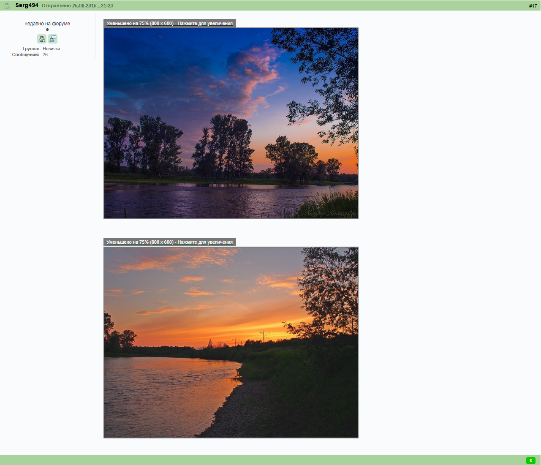541x465 pixels.
Task: Click the post date 25.06.2015 - 21:23
Action: (92, 6)
